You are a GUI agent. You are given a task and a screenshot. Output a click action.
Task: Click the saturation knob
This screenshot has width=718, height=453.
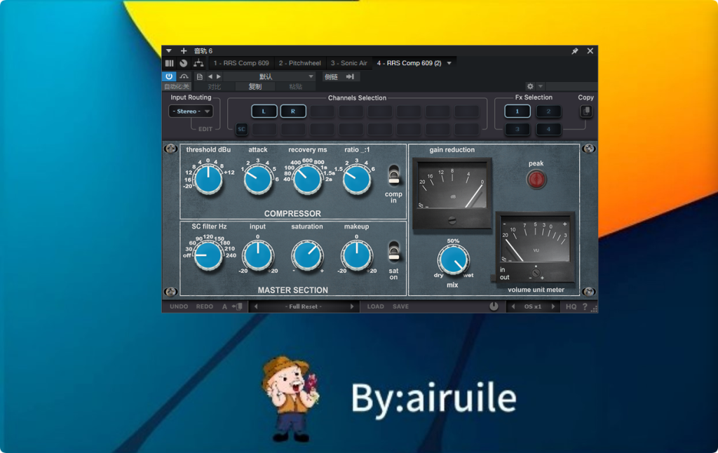tap(307, 255)
